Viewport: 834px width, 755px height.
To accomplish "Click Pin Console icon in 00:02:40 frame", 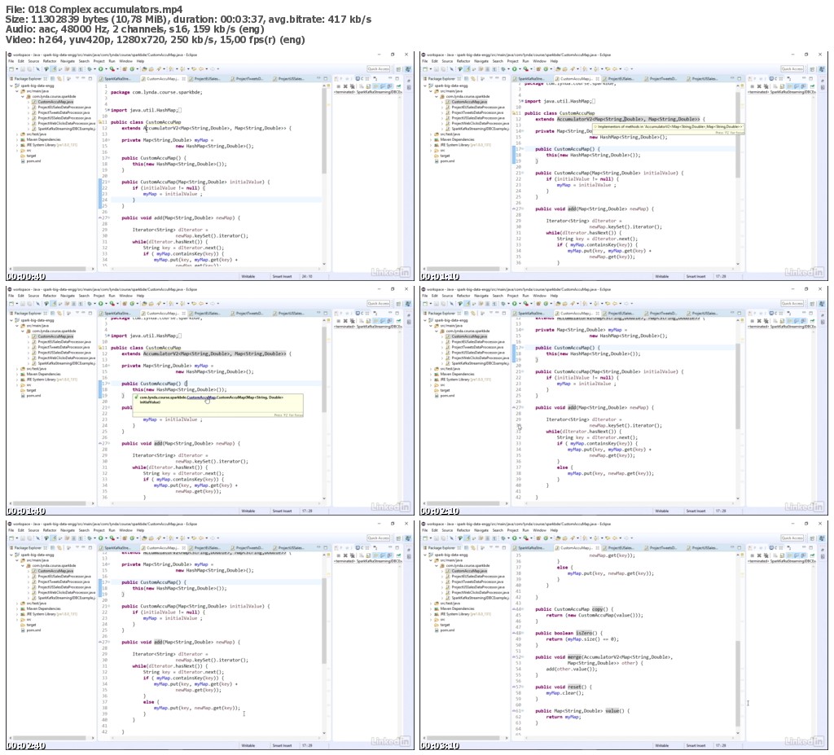I will [x=398, y=555].
